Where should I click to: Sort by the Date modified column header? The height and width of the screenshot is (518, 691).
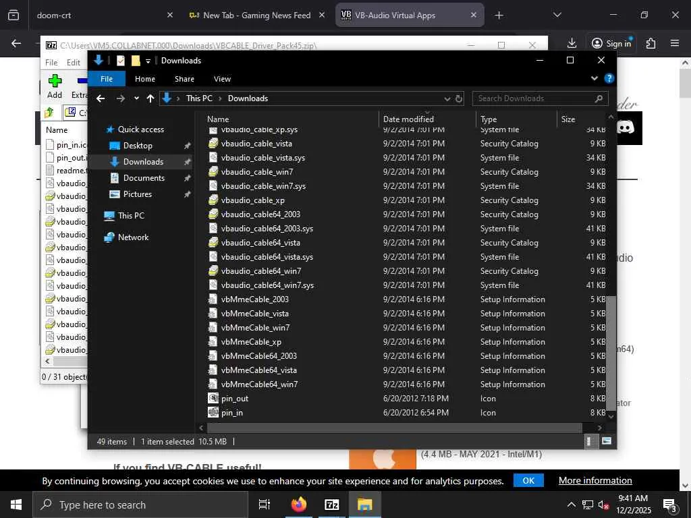pos(427,119)
